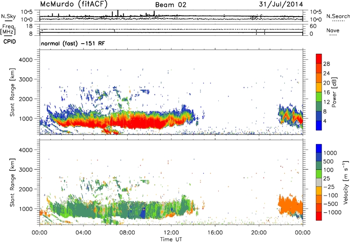
Task: Click the 60 tick on Nave axis
Action: click(313, 26)
